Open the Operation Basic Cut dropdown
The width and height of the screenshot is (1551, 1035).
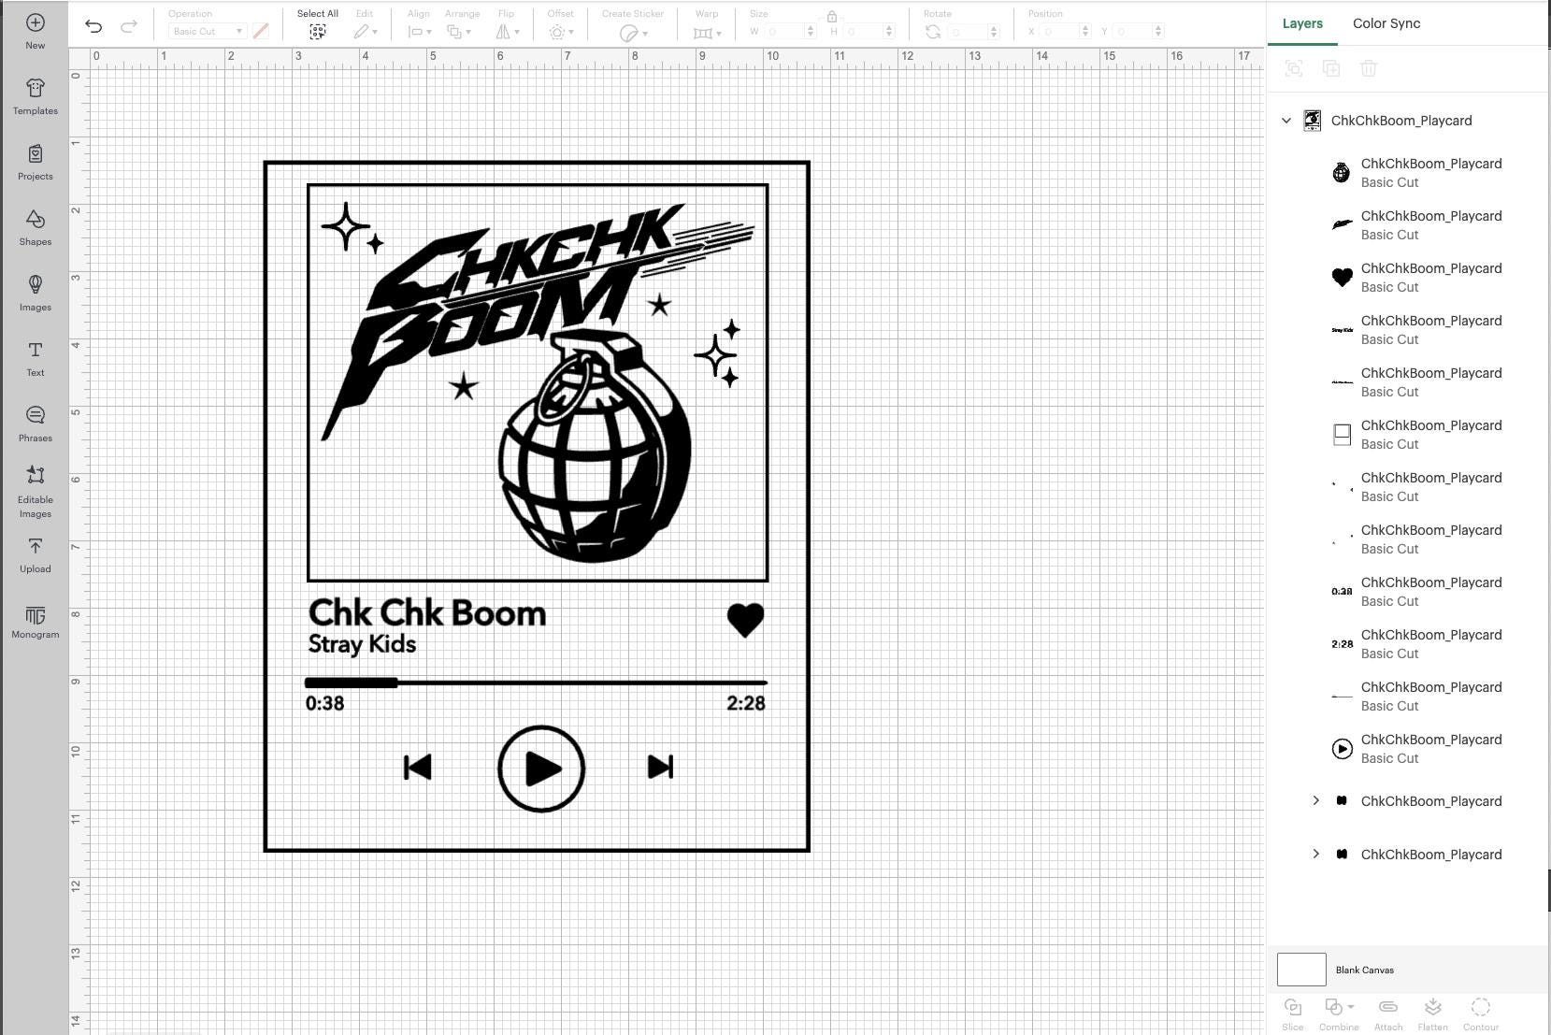tap(207, 31)
